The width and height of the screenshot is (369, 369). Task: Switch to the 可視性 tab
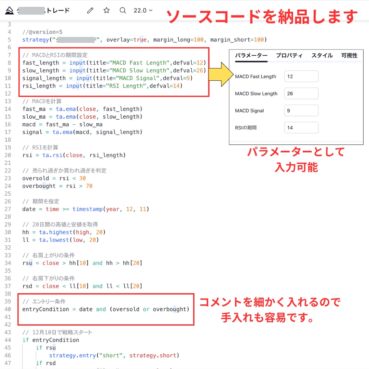(349, 56)
